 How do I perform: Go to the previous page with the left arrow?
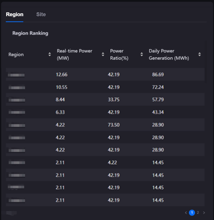coord(186,213)
